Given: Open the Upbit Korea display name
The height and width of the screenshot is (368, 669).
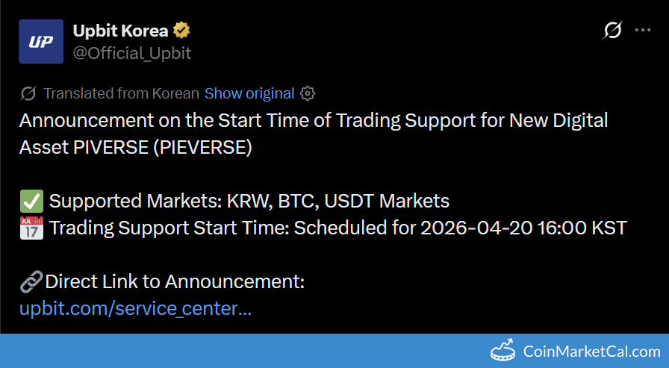Looking at the screenshot, I should 120,31.
